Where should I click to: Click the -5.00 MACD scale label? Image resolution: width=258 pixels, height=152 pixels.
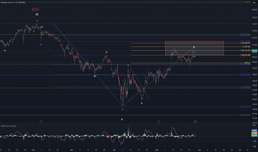point(254,146)
